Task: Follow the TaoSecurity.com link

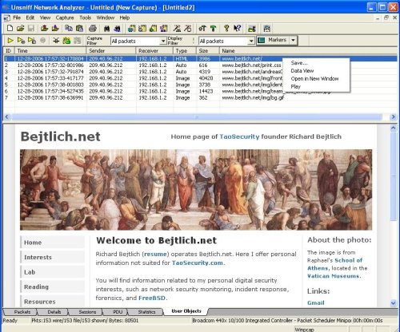Action: (198, 263)
